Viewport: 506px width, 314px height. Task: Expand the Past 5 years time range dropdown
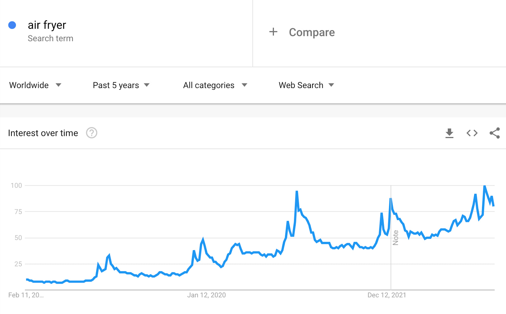pos(120,85)
